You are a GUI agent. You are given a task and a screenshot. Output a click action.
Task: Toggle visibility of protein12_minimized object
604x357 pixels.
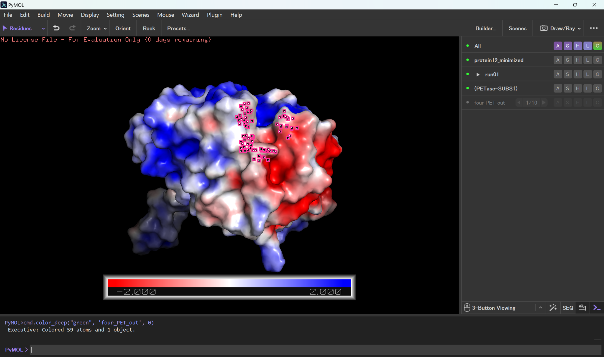pyautogui.click(x=467, y=60)
